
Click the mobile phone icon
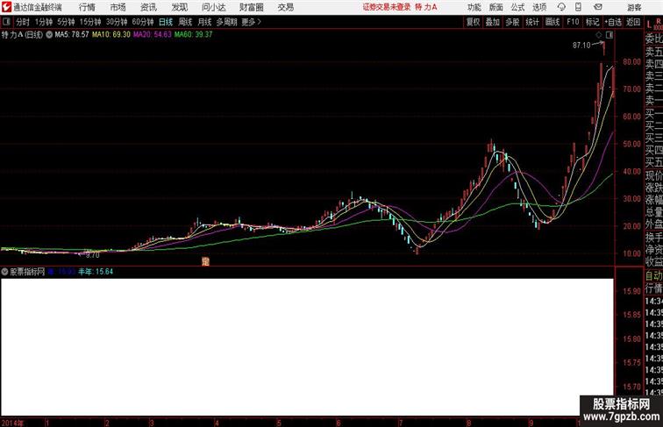578,7
